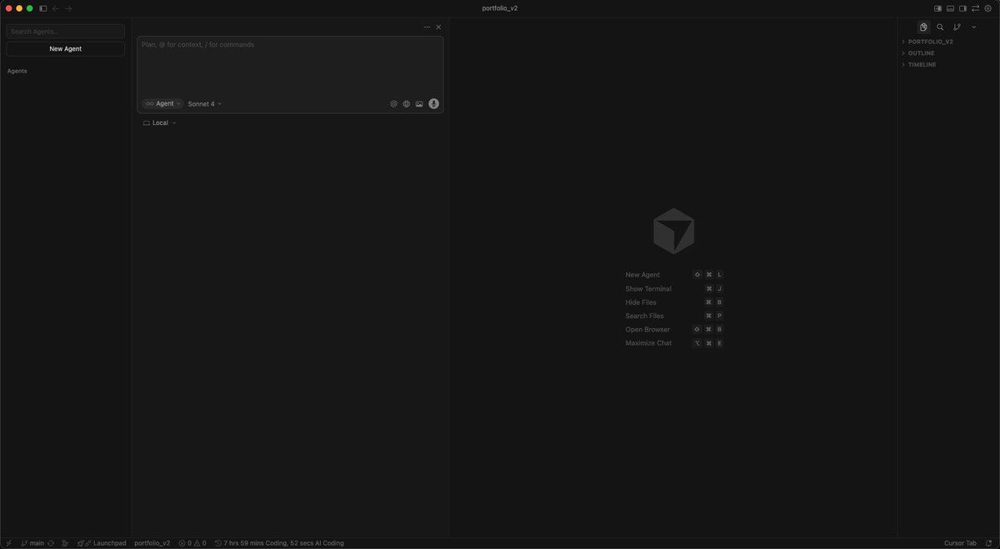1000x549 pixels.
Task: Click the New Agent shortcut in welcome list
Action: (642, 275)
